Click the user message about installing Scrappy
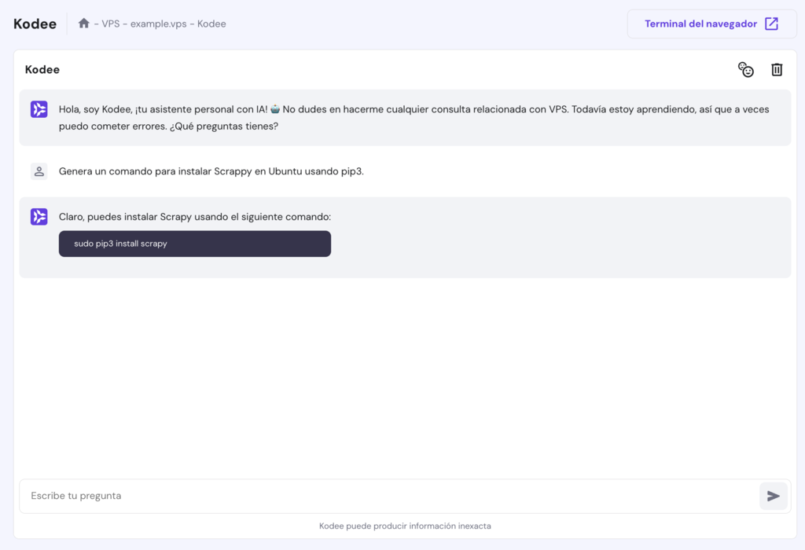The width and height of the screenshot is (805, 550). pyautogui.click(x=211, y=171)
